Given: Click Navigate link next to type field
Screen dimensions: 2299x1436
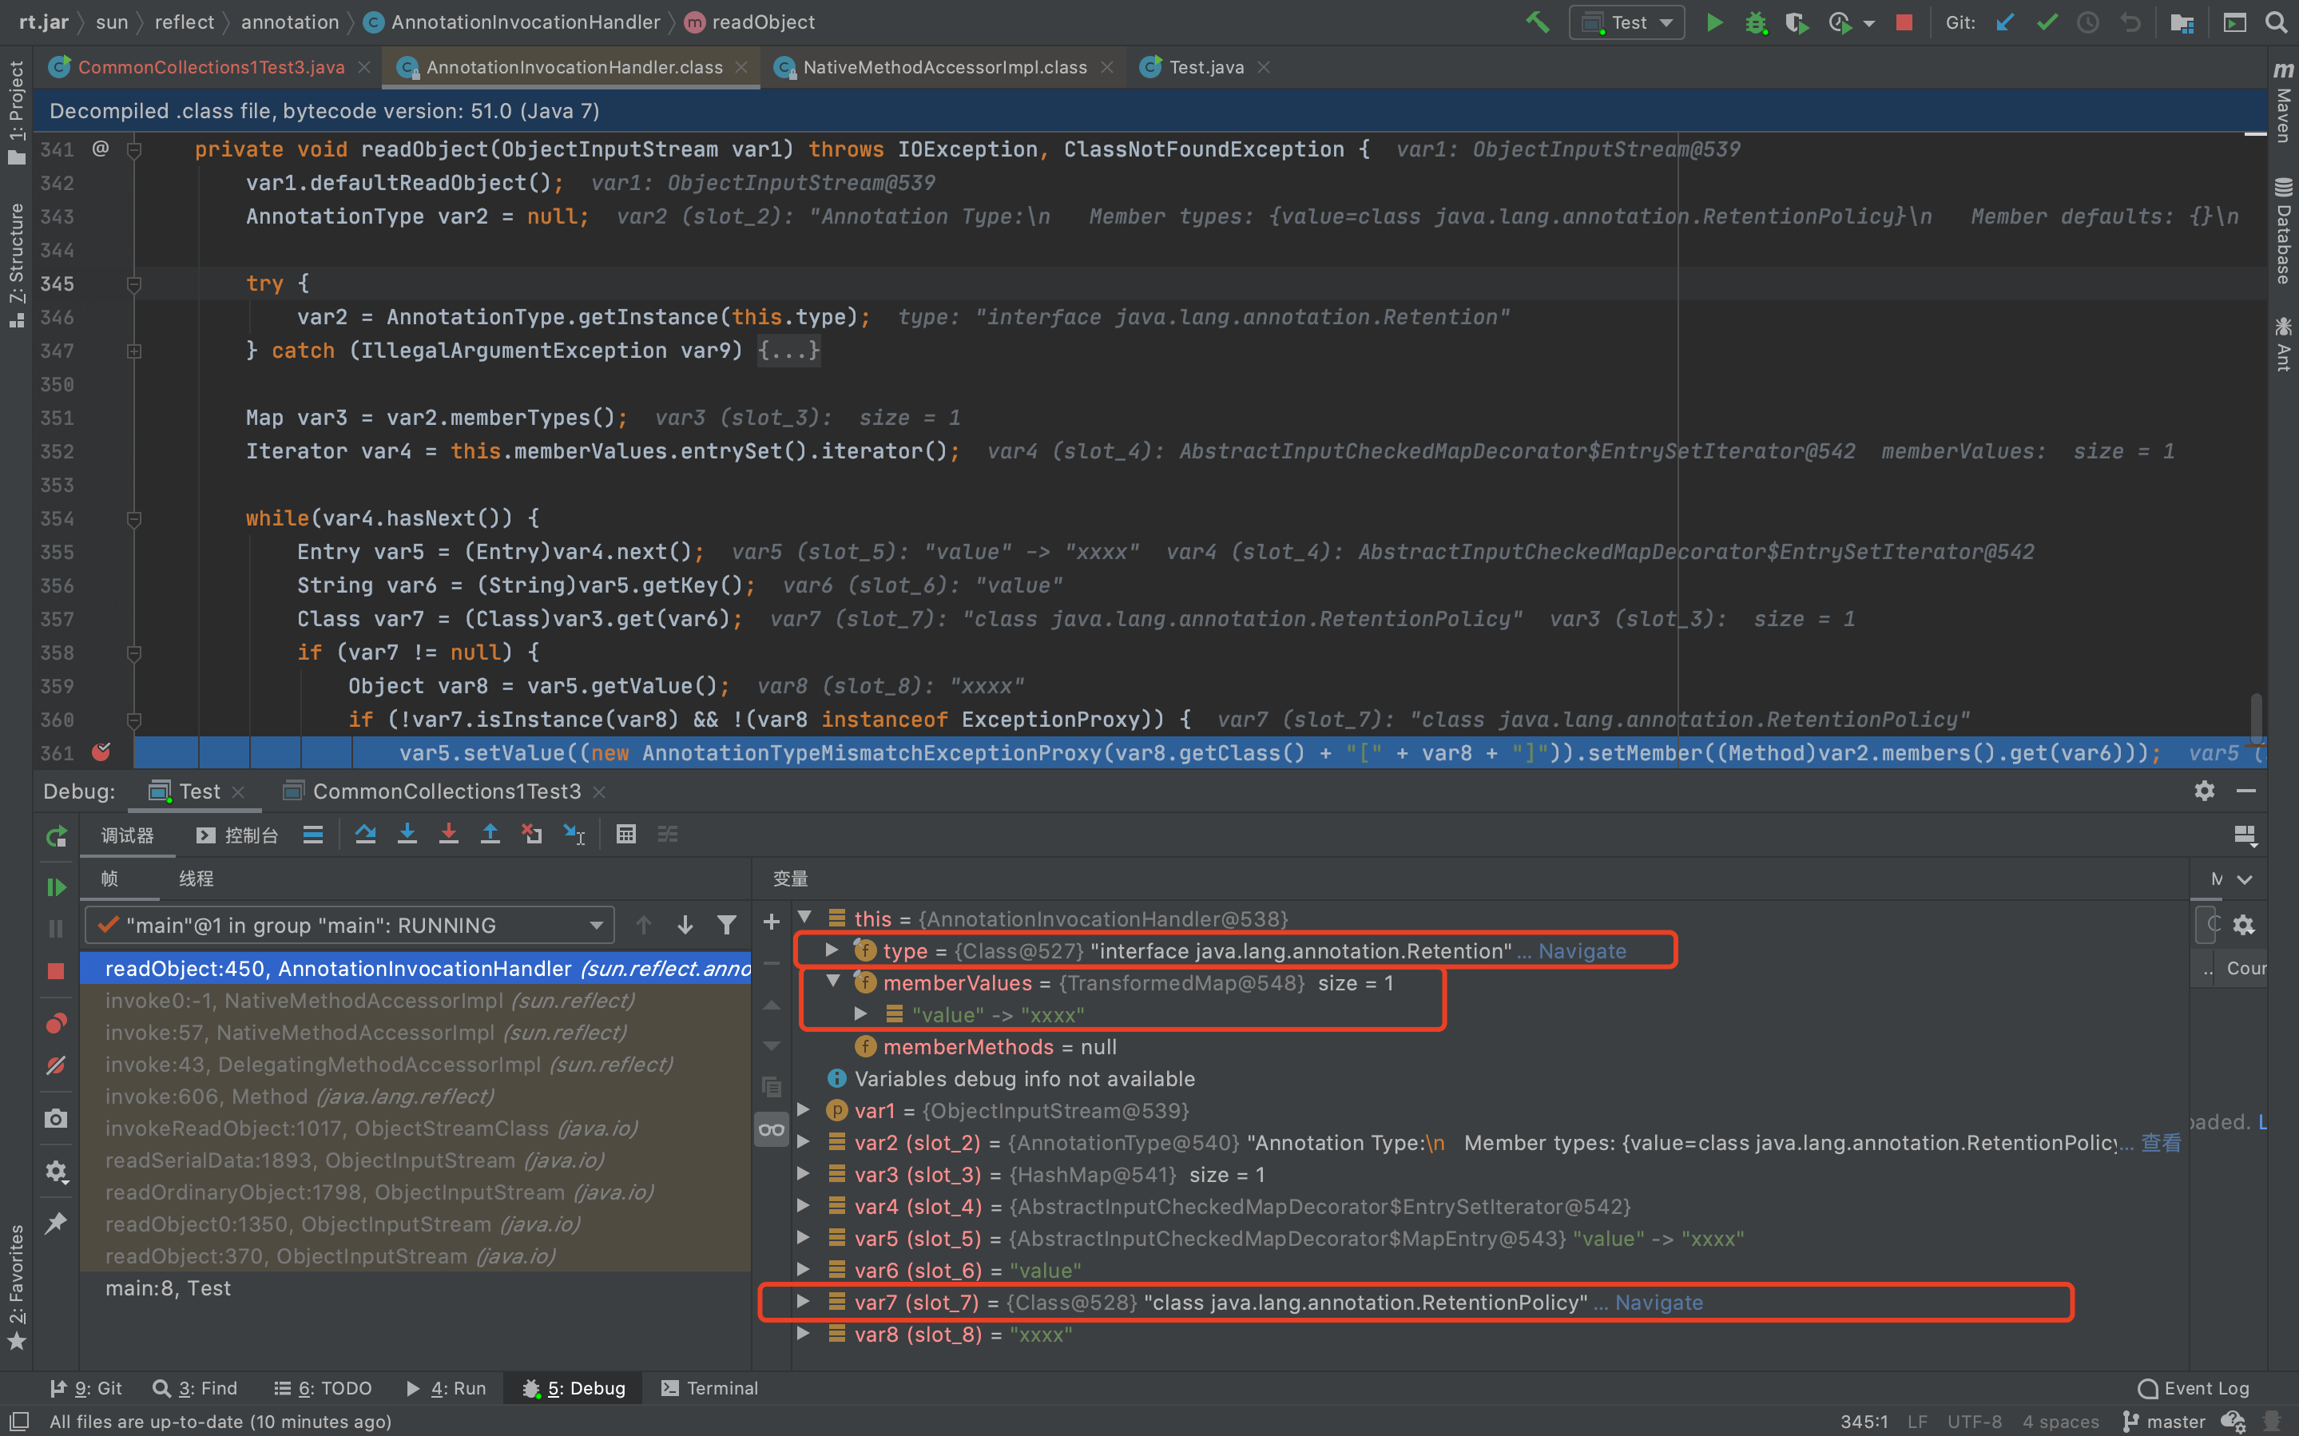Looking at the screenshot, I should 1581,950.
